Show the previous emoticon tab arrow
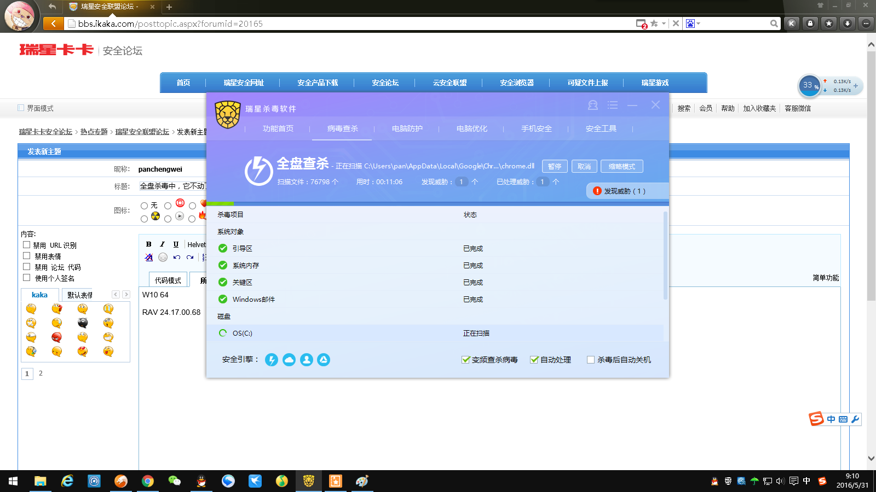The width and height of the screenshot is (876, 492). pyautogui.click(x=116, y=294)
